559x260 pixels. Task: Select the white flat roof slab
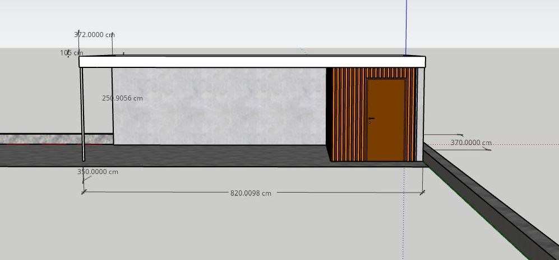pyautogui.click(x=252, y=62)
